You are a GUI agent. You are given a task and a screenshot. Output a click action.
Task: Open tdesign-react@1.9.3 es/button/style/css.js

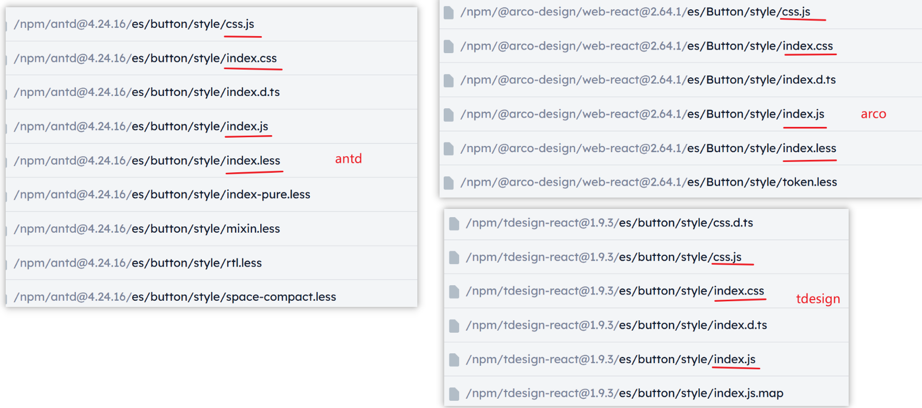coord(604,257)
